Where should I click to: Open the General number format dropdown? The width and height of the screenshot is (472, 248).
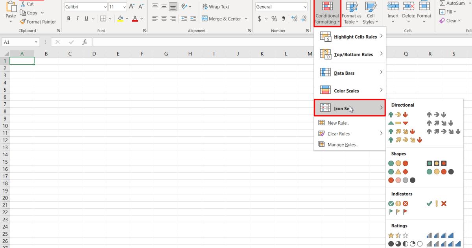coord(305,7)
